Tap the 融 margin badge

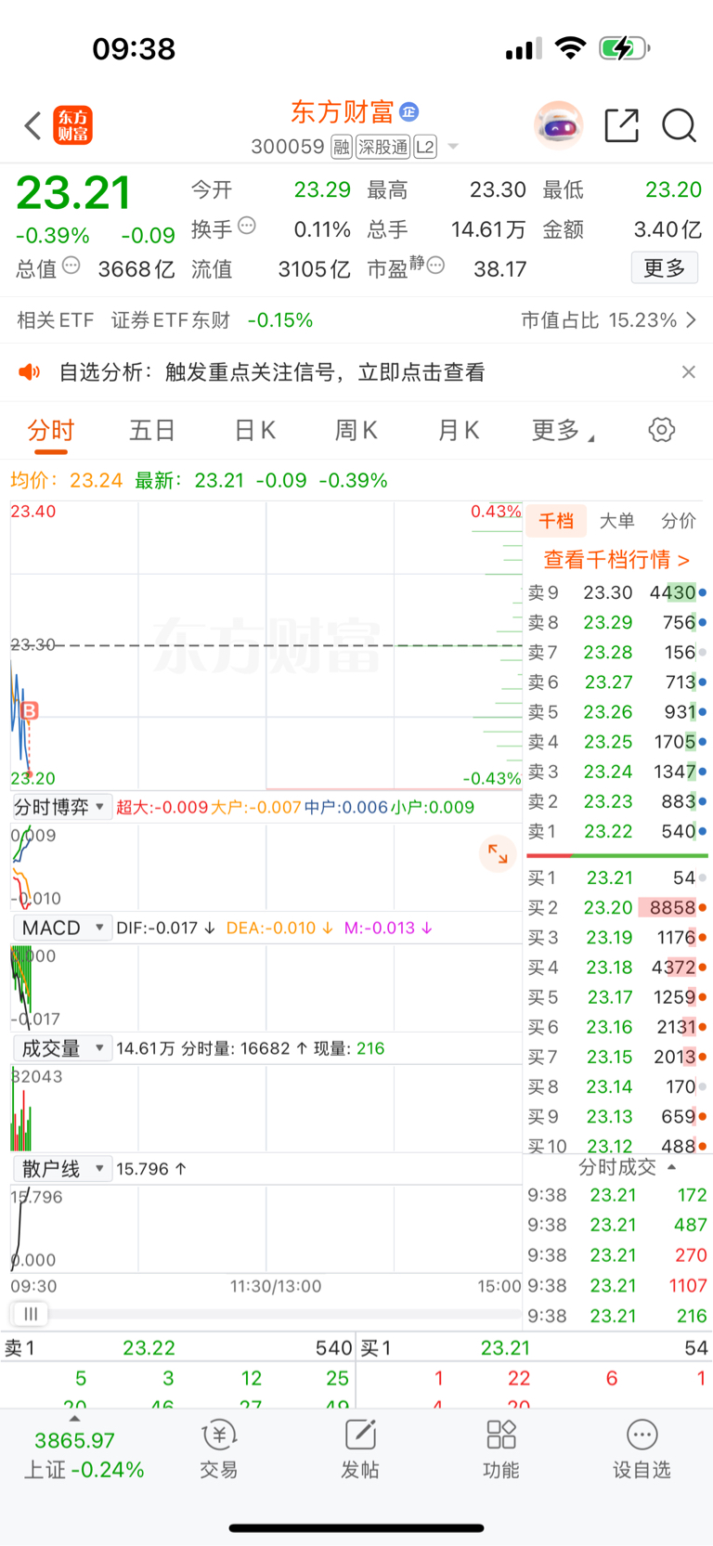(342, 147)
